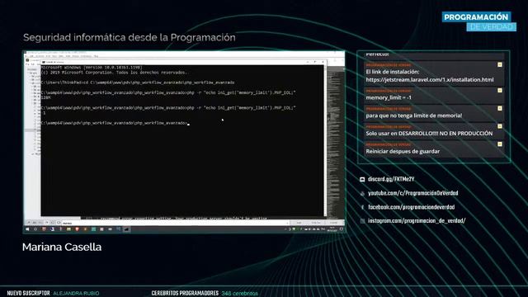The width and height of the screenshot is (528, 297).
Task: Click the 'cd C:\wamp64\www\pdv' command line
Action: point(138,82)
